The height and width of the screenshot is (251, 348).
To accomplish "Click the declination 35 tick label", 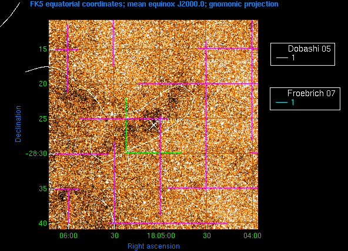I will [43, 189].
